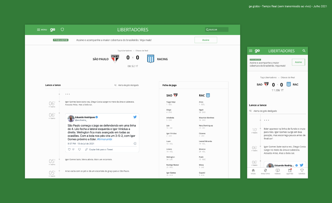
Task: Expand the three dots above mobile timeline
Action: tap(266, 120)
